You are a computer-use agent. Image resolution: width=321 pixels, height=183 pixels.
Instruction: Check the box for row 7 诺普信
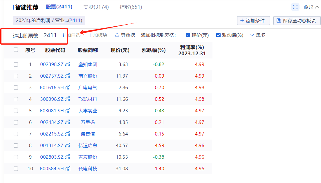(16, 134)
